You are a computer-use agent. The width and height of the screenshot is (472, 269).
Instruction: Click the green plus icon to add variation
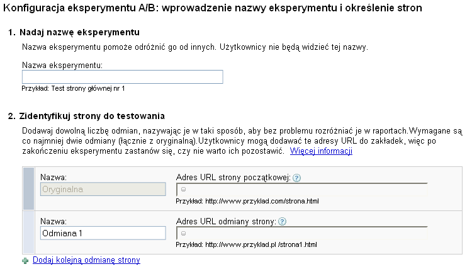(x=25, y=260)
